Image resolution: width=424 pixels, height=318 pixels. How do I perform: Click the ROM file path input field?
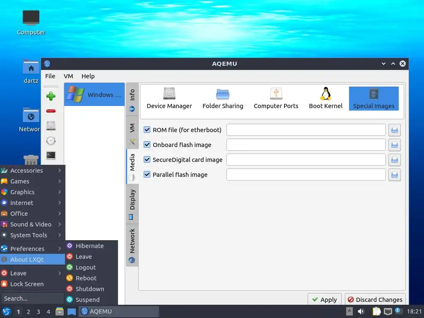(306, 130)
